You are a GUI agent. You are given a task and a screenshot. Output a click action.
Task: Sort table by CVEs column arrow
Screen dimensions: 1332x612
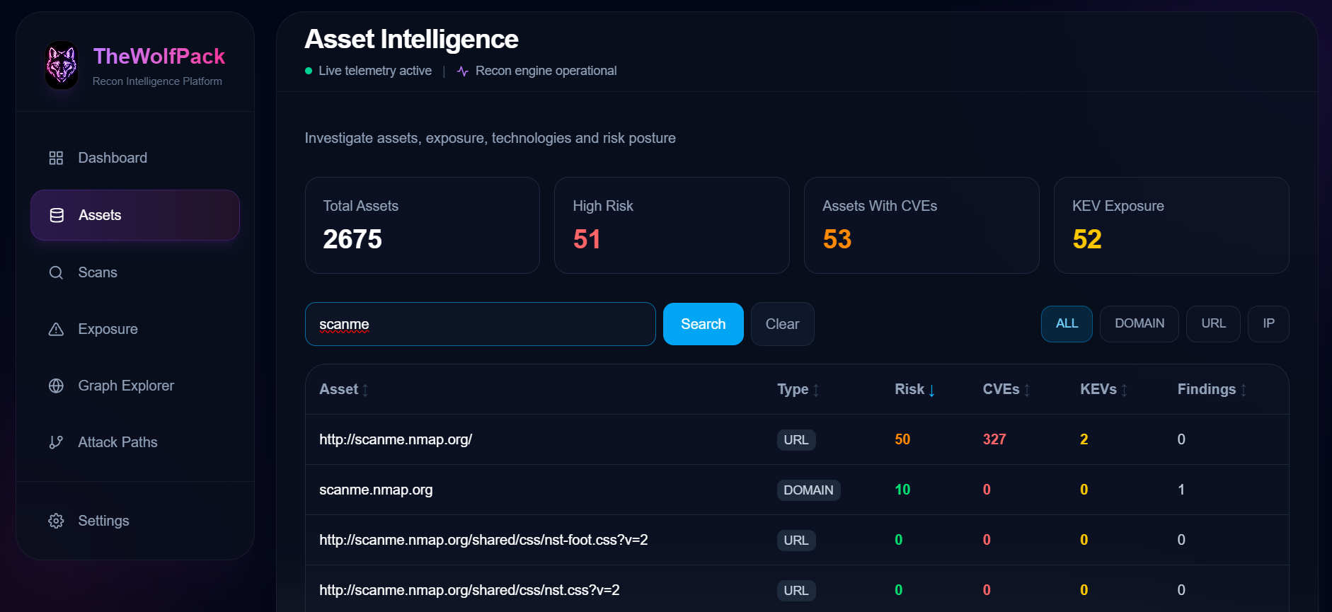(1027, 390)
